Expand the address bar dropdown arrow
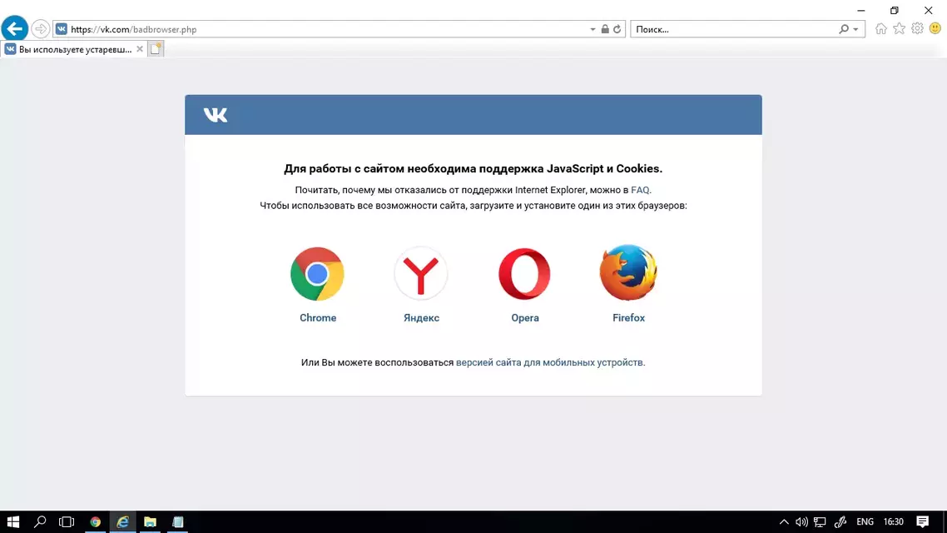 [592, 29]
